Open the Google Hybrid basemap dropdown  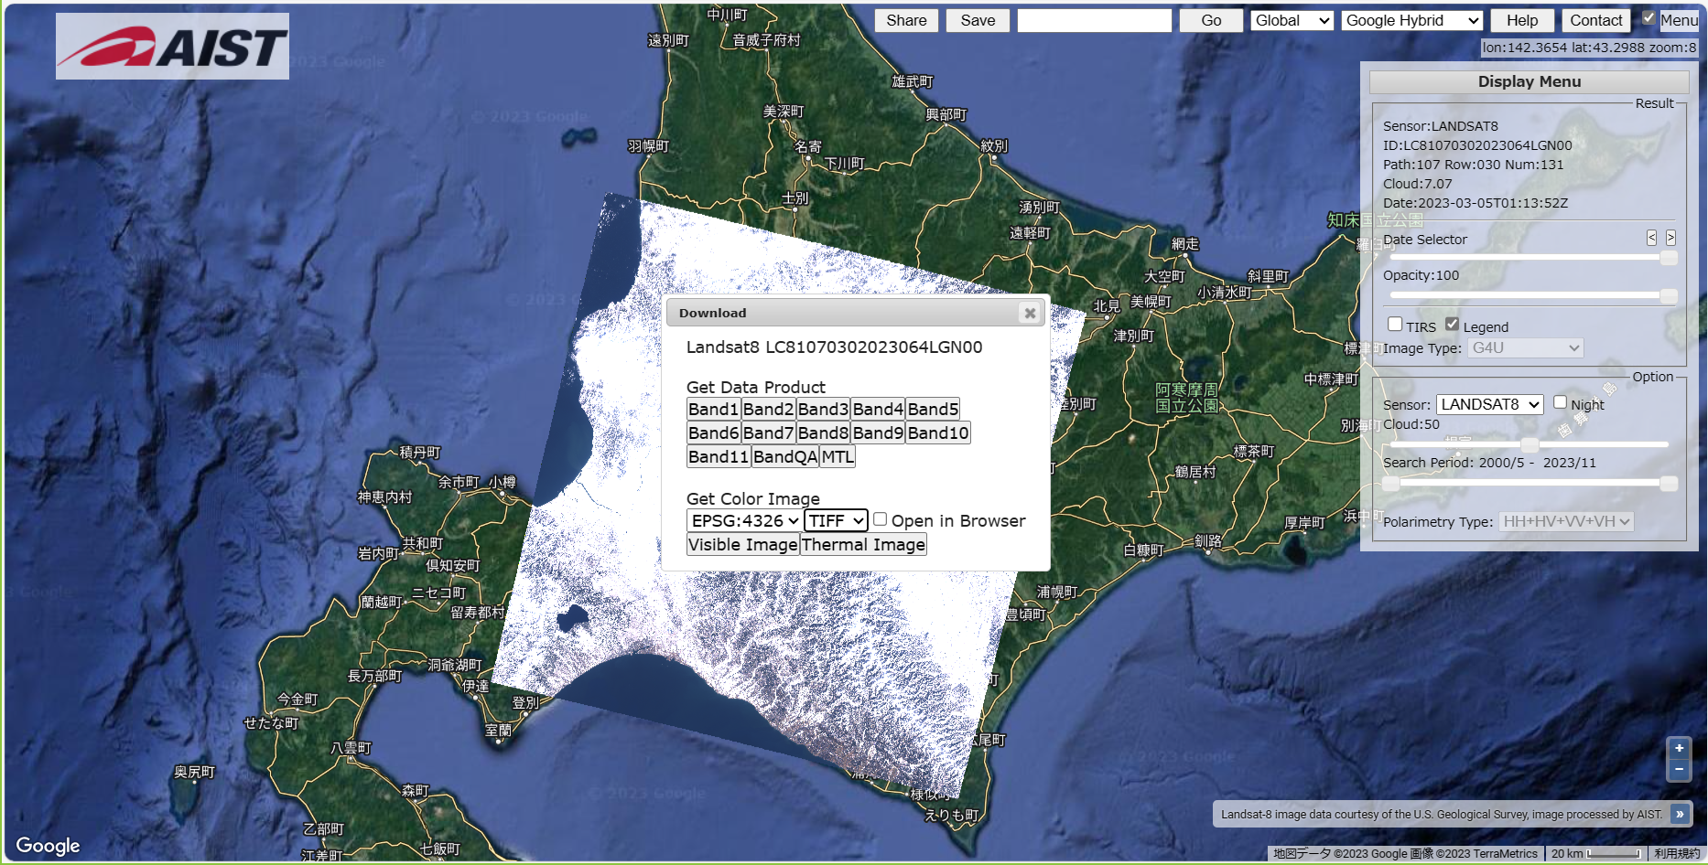pos(1411,20)
